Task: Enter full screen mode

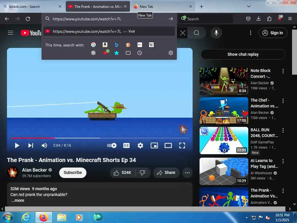Action: click(182, 145)
